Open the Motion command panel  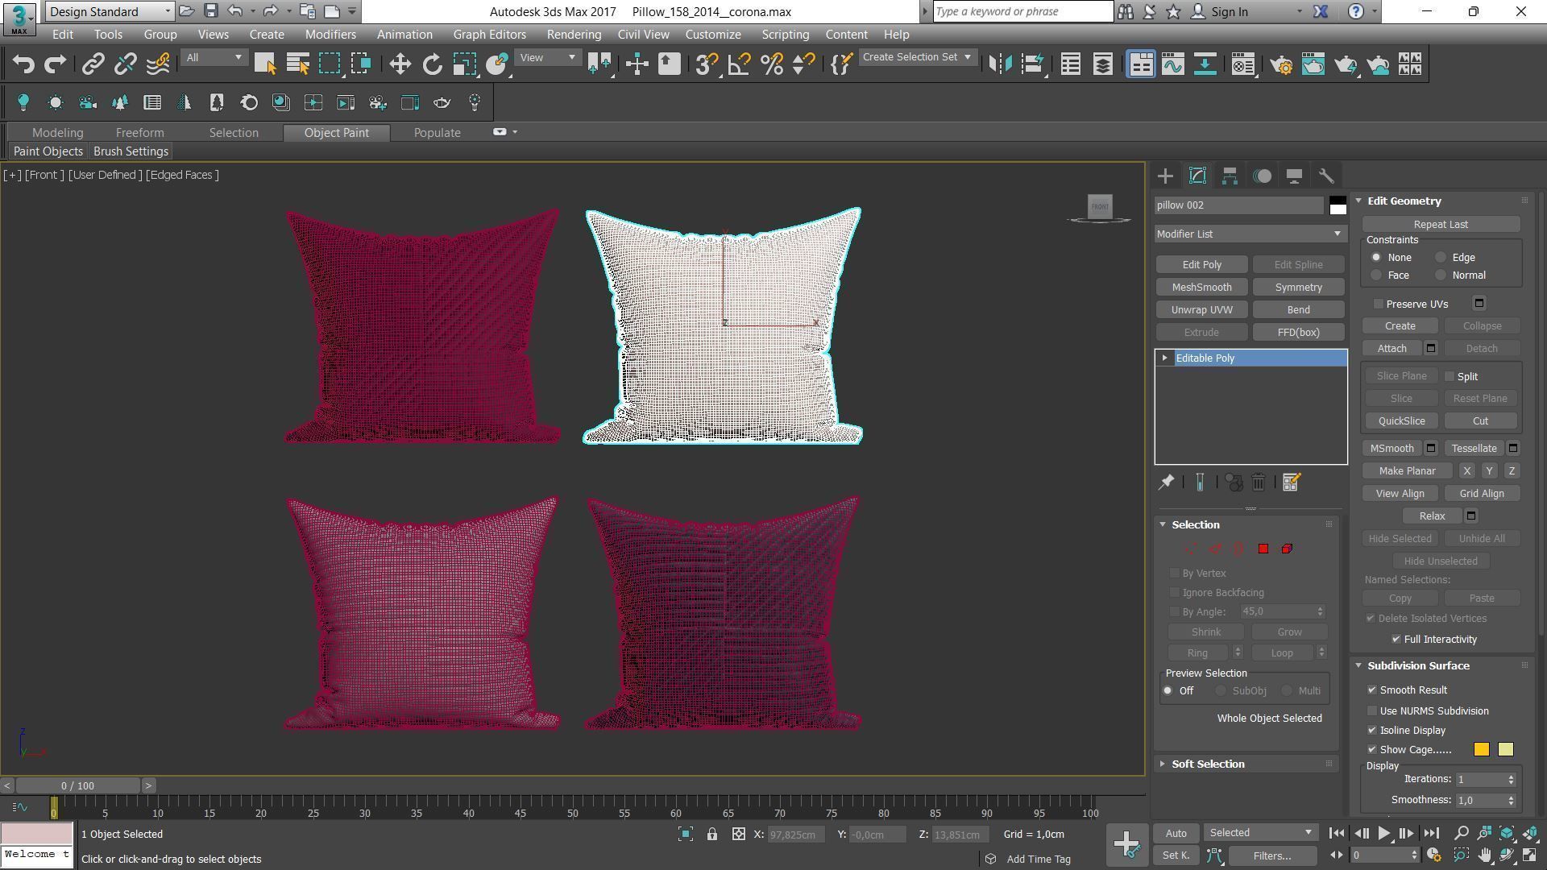(1262, 176)
